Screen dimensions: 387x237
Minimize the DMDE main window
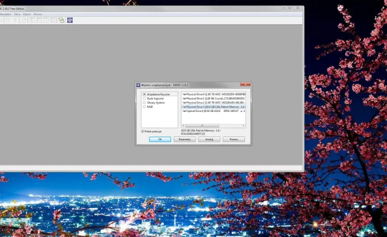coord(283,8)
